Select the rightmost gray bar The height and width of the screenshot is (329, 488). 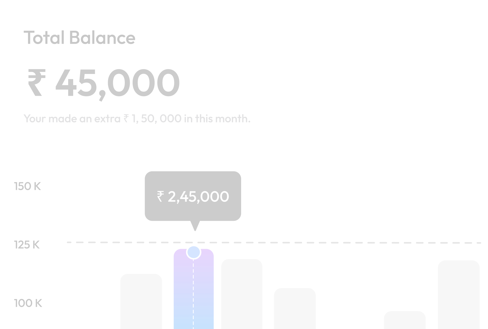(x=459, y=295)
